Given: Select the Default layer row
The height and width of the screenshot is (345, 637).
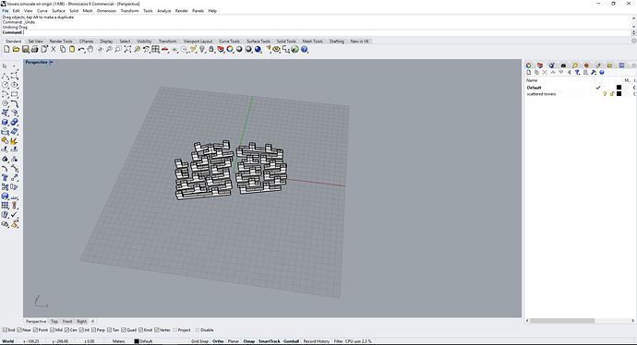Looking at the screenshot, I should point(581,88).
